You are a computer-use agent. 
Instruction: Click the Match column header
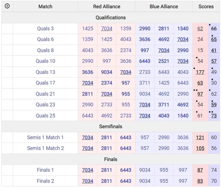click(45, 6)
